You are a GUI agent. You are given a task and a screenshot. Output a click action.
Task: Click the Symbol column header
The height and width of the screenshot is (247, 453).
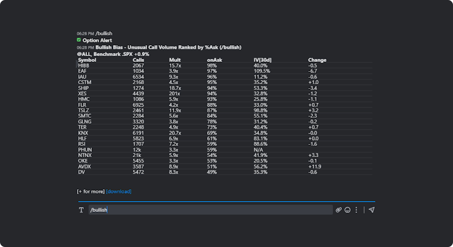tap(87, 60)
